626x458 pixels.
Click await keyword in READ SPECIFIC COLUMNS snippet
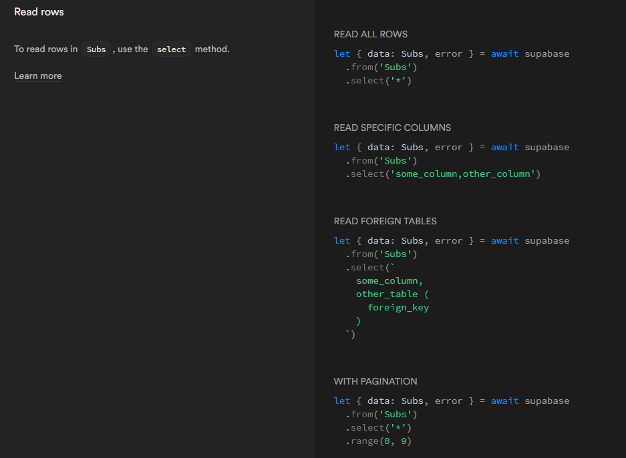point(504,148)
